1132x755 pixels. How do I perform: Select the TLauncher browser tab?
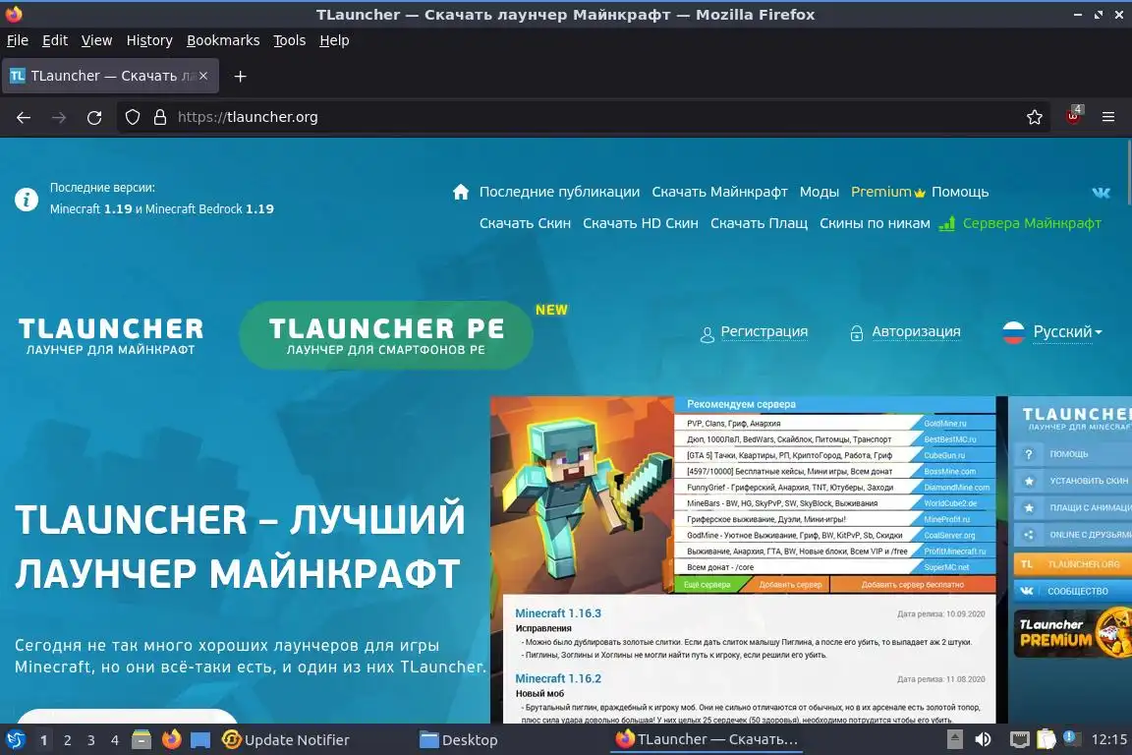[110, 76]
